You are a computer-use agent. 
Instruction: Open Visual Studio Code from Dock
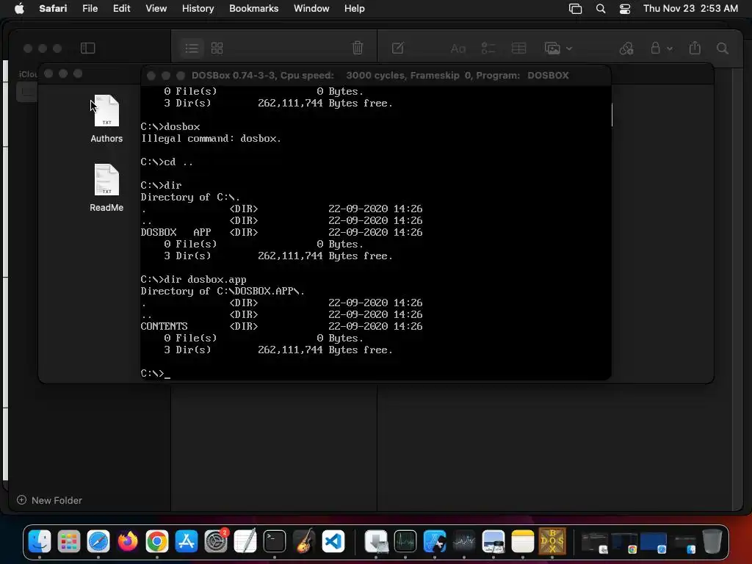coord(333,541)
